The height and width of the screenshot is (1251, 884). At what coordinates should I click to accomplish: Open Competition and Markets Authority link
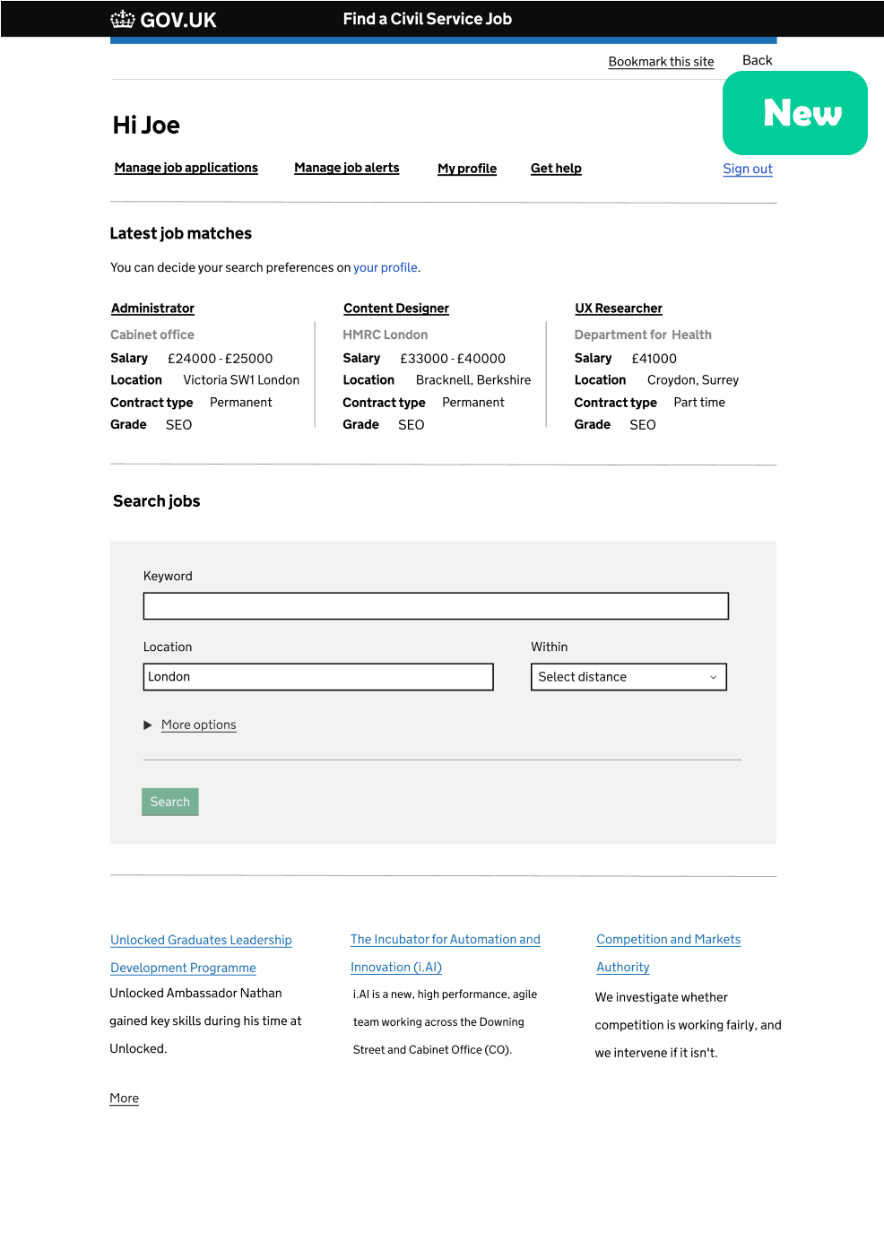pos(668,940)
